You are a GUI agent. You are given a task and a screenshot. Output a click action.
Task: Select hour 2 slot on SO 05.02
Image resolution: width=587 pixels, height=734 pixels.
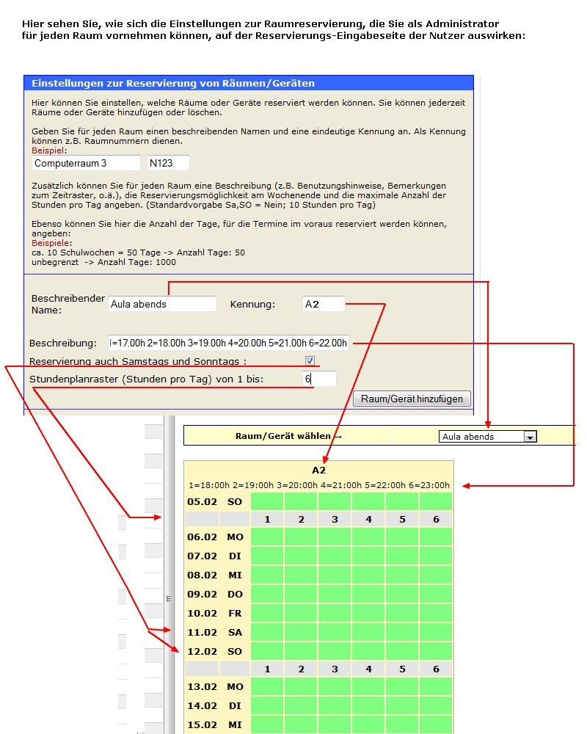coord(301,501)
